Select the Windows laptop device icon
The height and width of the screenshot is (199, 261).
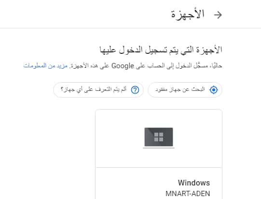pyautogui.click(x=159, y=138)
